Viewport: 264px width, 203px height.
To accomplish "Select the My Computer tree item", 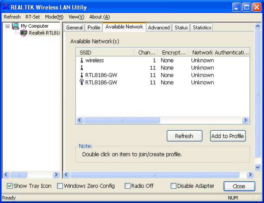I will click(35, 26).
